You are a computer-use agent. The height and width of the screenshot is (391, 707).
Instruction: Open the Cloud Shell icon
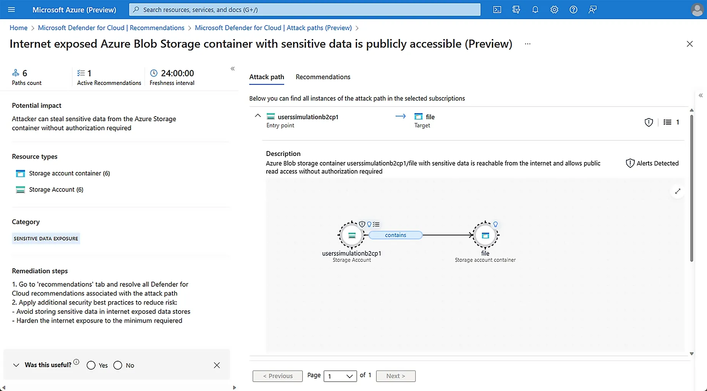coord(497,10)
